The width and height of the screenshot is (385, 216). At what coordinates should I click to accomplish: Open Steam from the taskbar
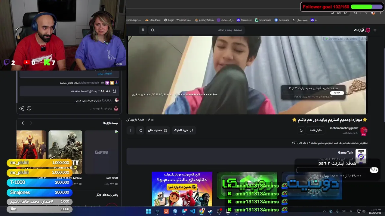[x=210, y=211]
